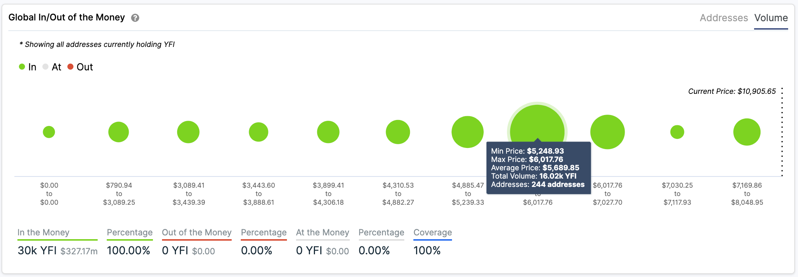Click the Out of the Money label
798x277 pixels.
196,232
